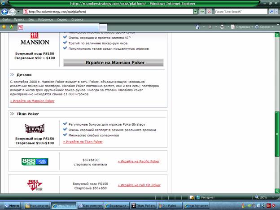The image size is (280, 210).
Task: Click the page scrollbar down arrow
Action: point(277,191)
